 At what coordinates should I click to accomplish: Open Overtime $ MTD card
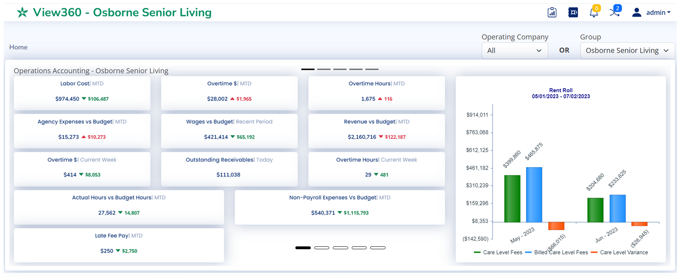tap(229, 93)
